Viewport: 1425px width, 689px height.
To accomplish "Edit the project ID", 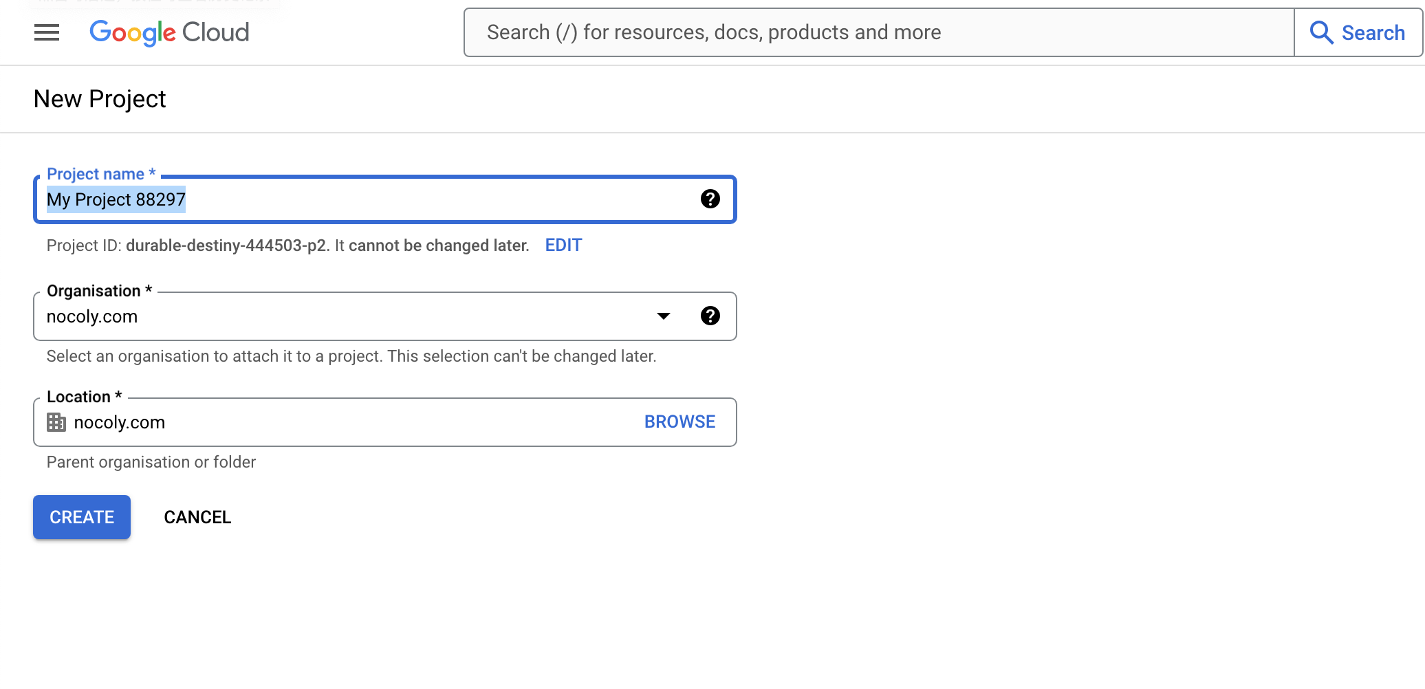I will [x=563, y=245].
